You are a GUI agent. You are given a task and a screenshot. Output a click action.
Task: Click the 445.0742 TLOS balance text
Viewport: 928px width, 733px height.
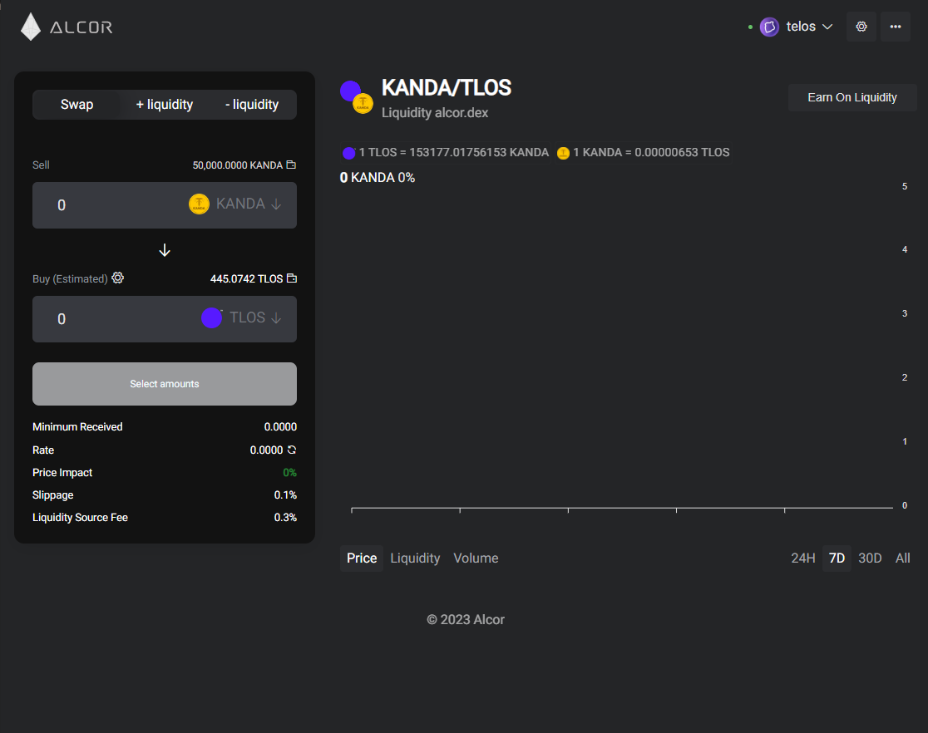pyautogui.click(x=246, y=278)
